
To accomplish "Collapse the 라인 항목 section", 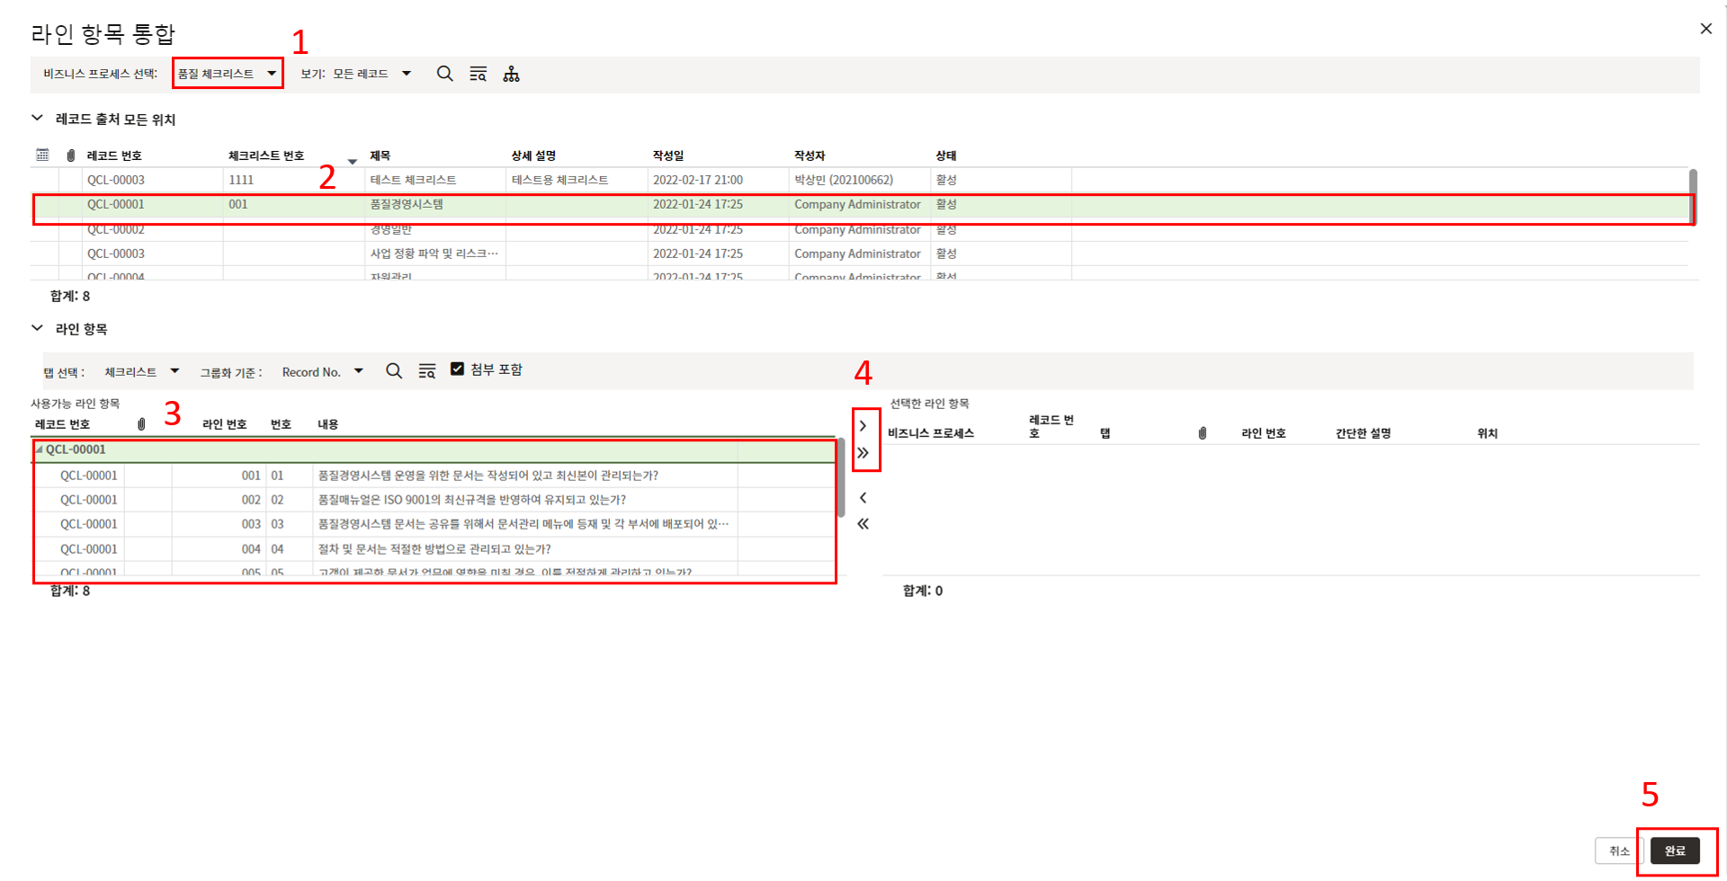I will 37,329.
